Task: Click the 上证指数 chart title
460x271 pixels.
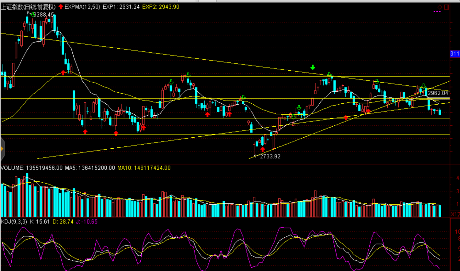Action: tap(28, 7)
